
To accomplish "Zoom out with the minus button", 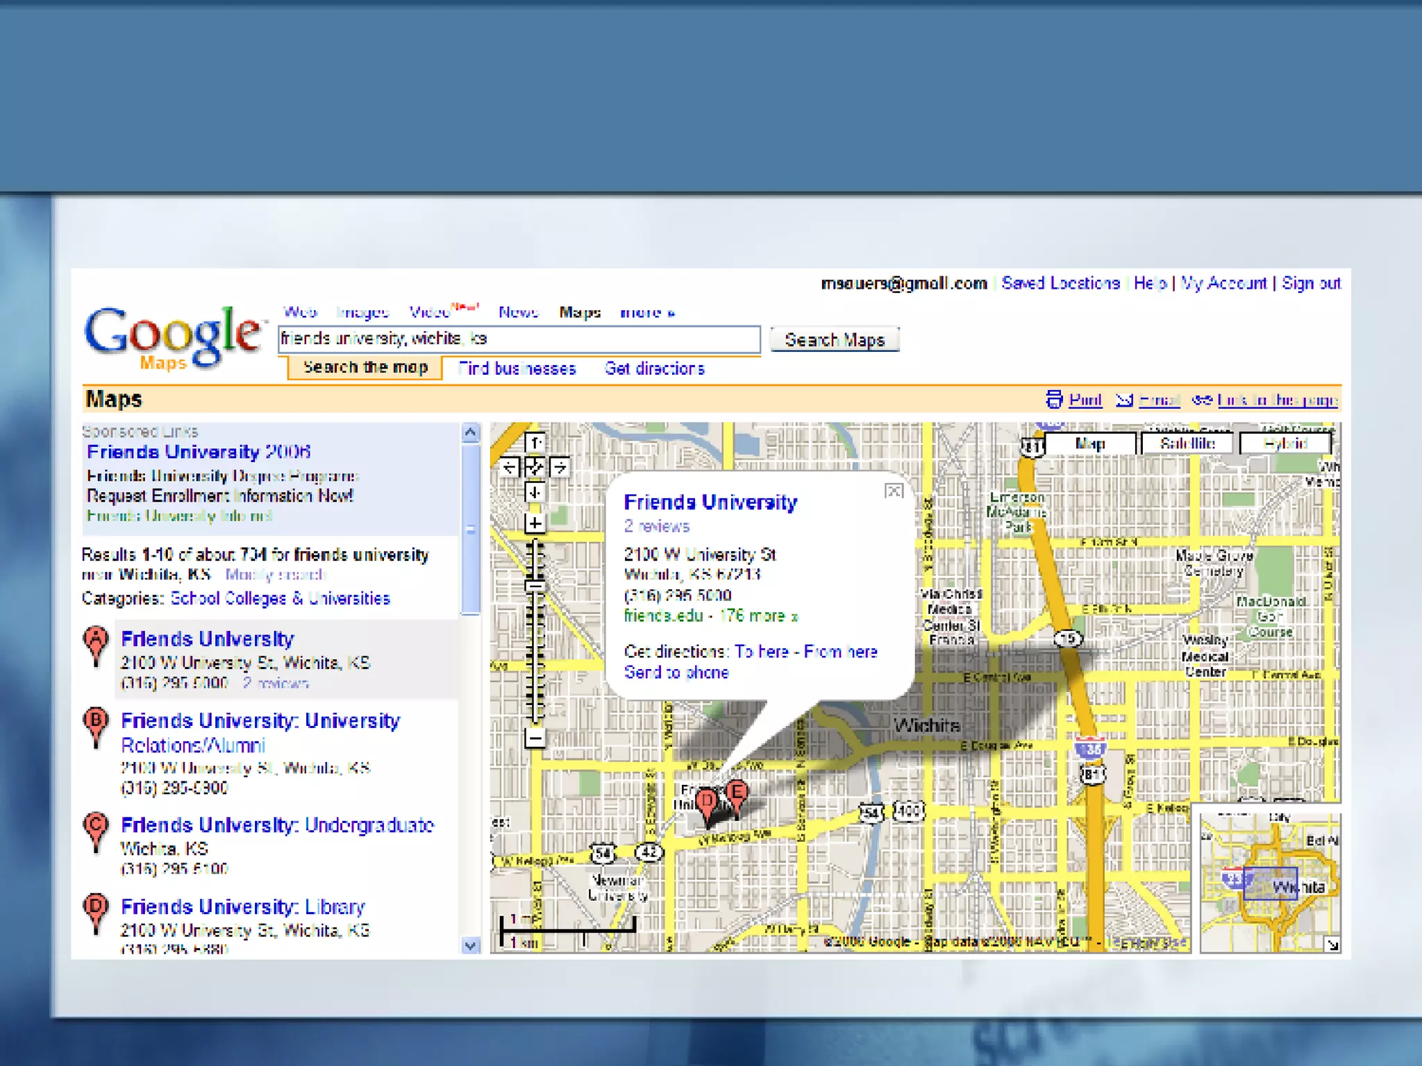I will (535, 738).
